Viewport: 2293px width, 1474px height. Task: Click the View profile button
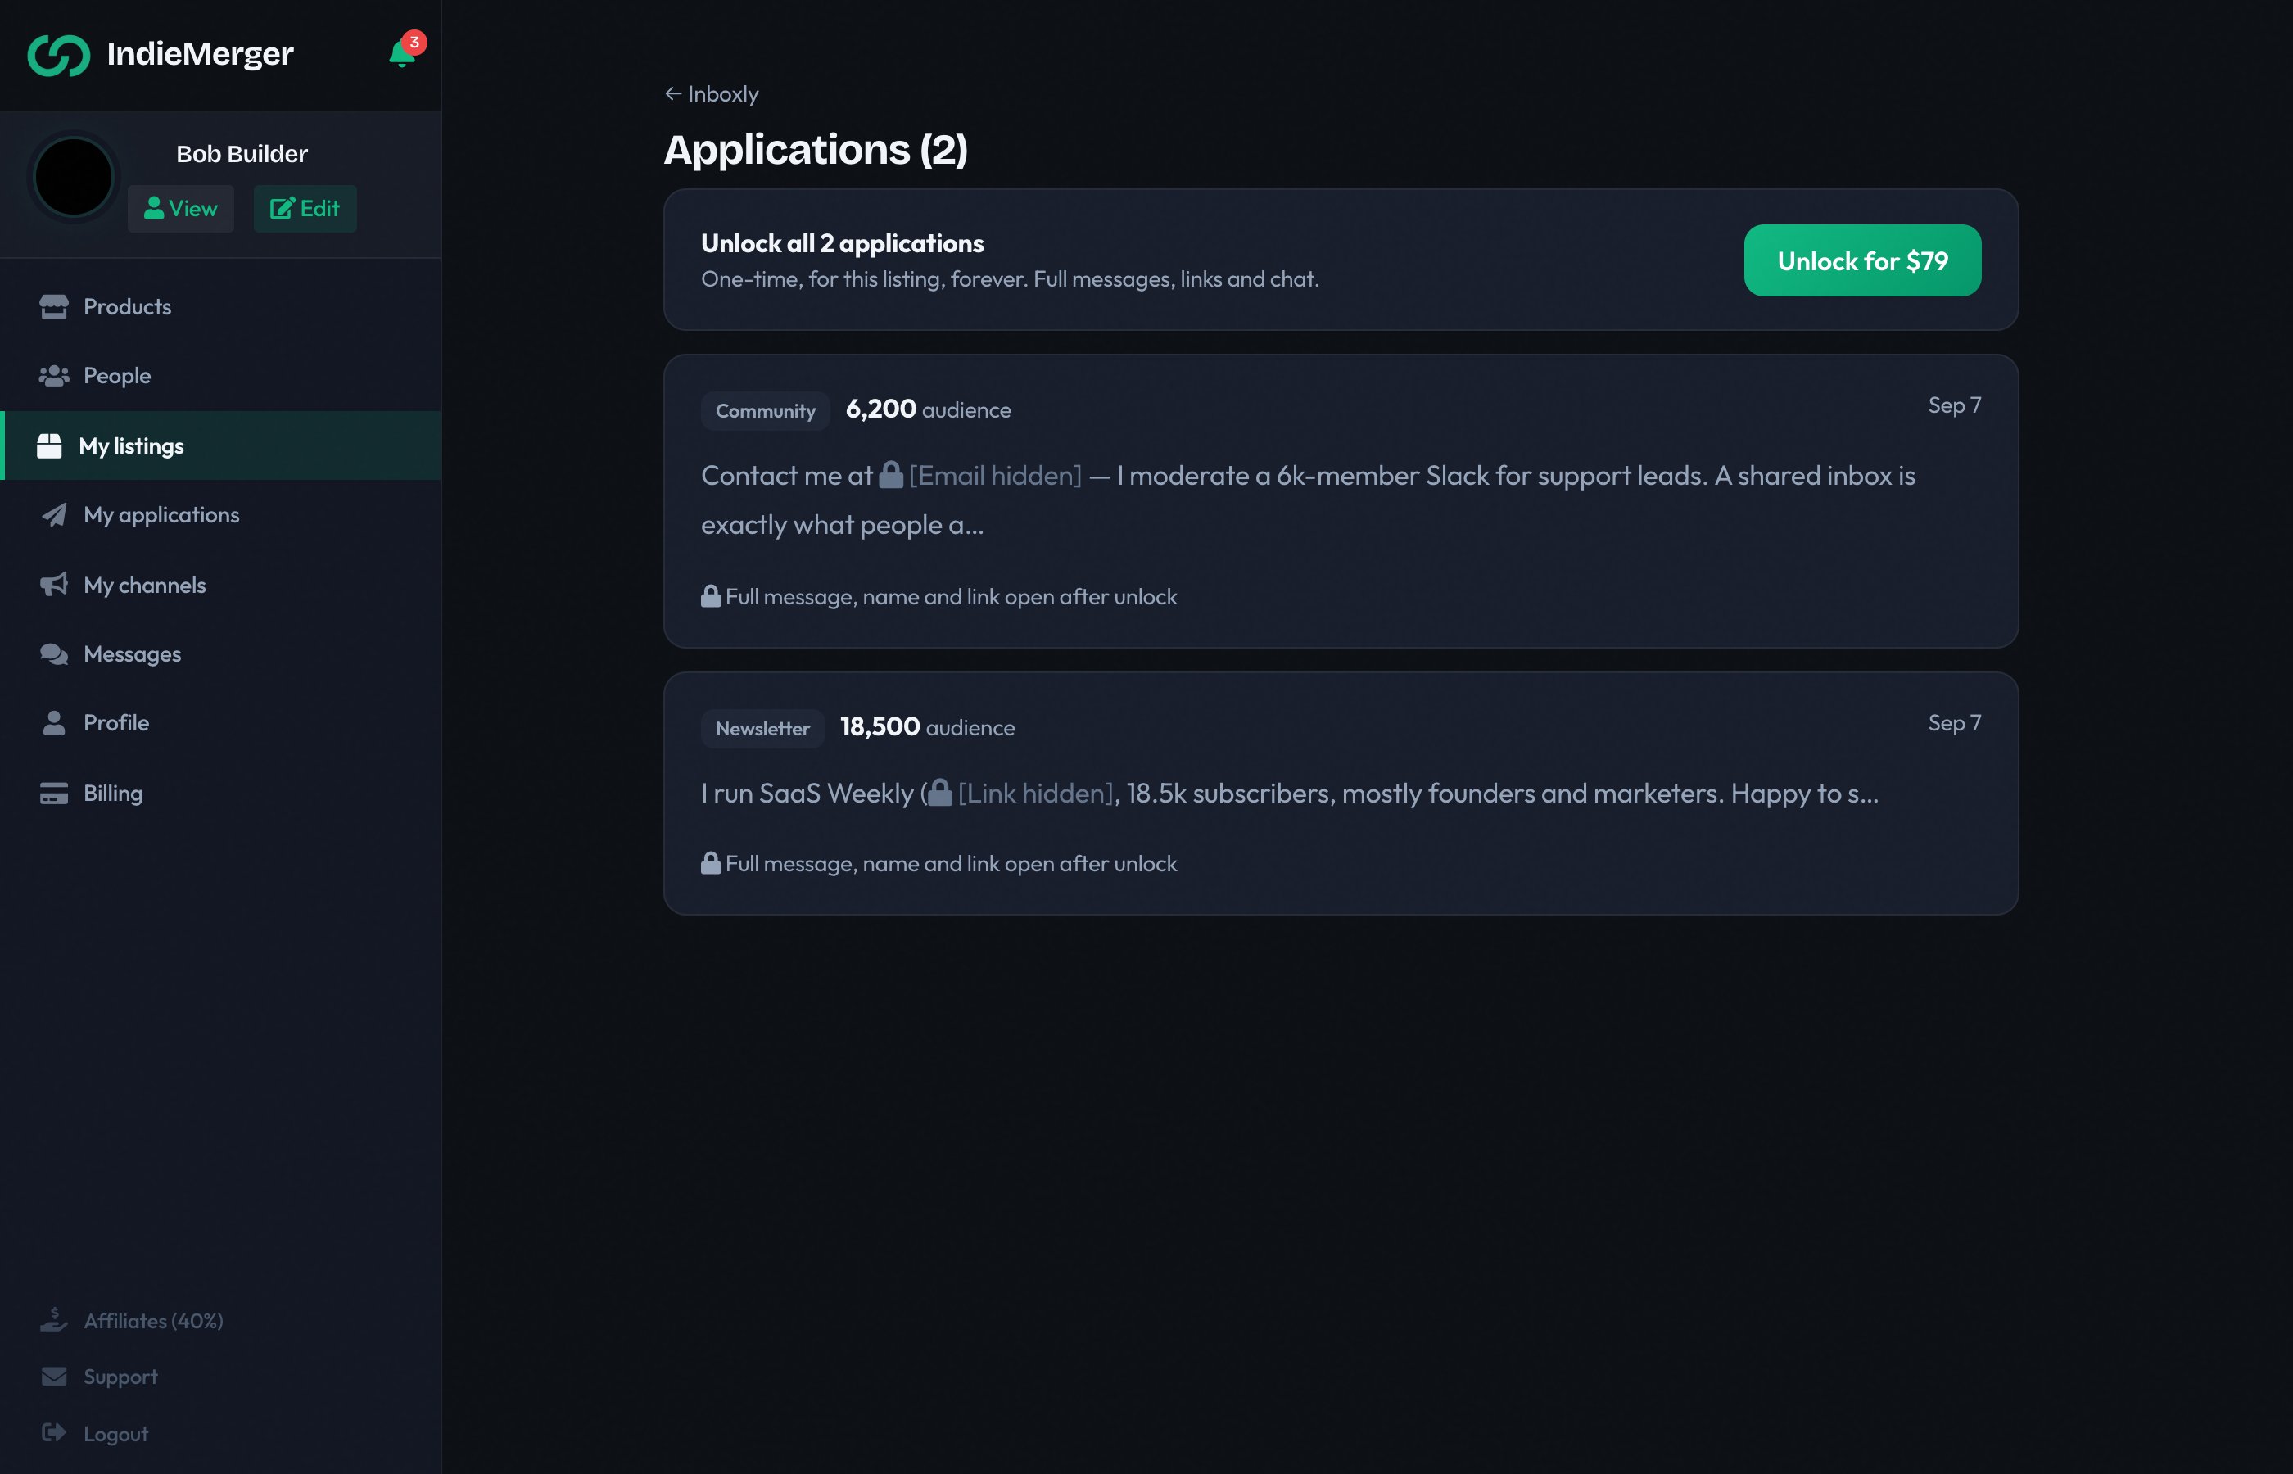tap(181, 209)
